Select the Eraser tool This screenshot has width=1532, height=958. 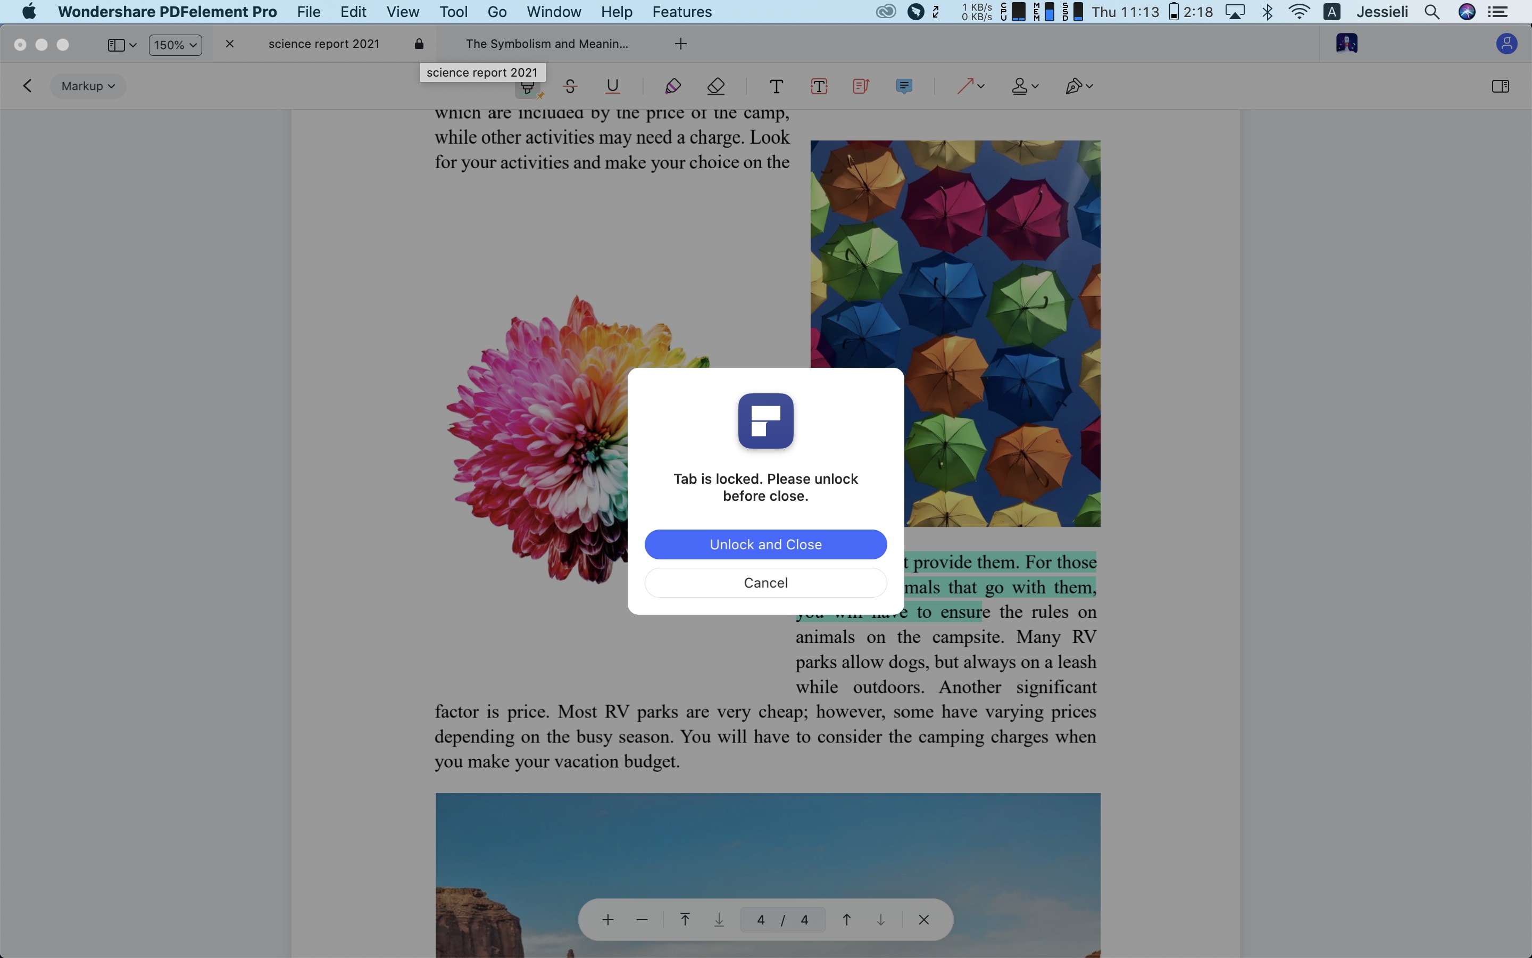(715, 86)
